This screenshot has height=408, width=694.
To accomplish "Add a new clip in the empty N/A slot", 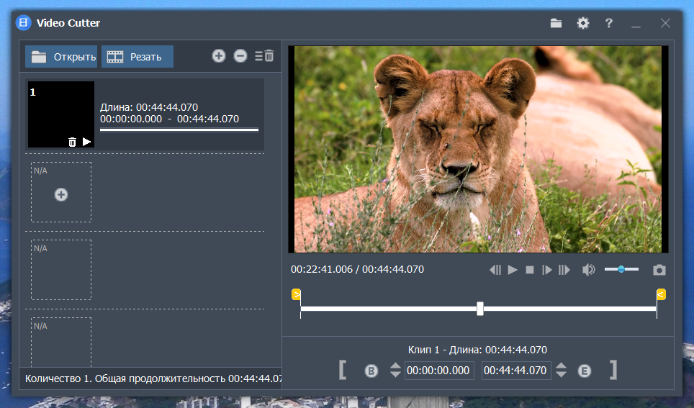I will (x=61, y=194).
